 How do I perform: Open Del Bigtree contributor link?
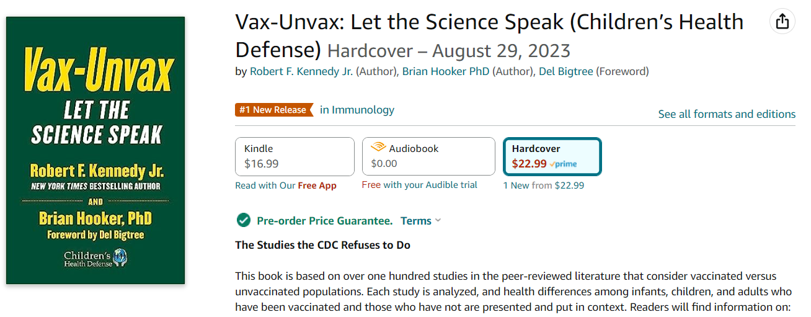pyautogui.click(x=566, y=71)
